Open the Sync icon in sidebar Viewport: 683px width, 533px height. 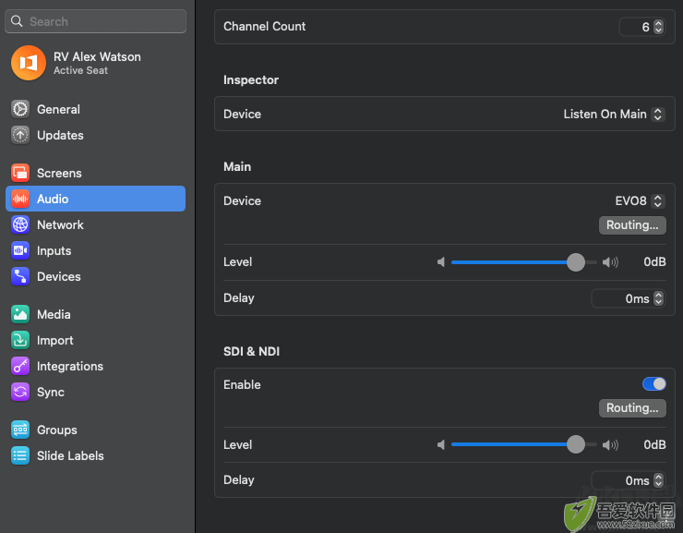point(20,392)
